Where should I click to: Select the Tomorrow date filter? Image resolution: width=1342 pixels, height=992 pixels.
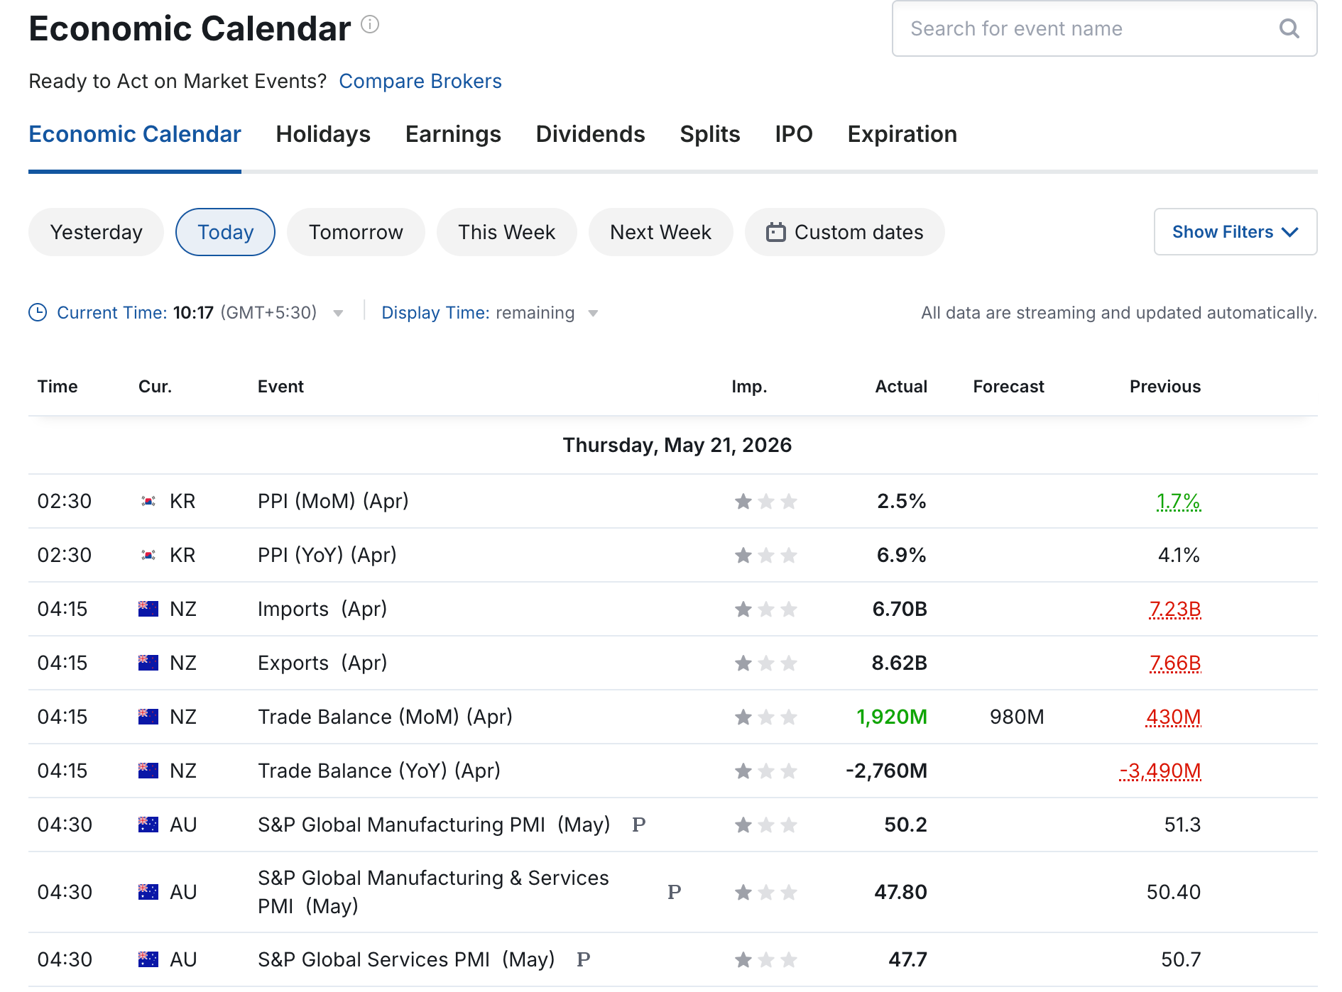356,232
